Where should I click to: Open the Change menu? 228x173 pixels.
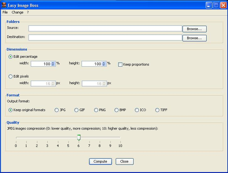tap(17, 12)
